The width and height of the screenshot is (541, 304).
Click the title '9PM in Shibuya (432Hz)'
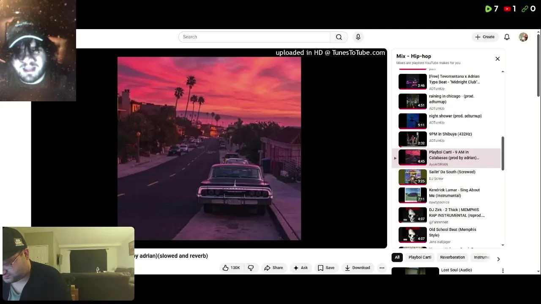pos(450,134)
